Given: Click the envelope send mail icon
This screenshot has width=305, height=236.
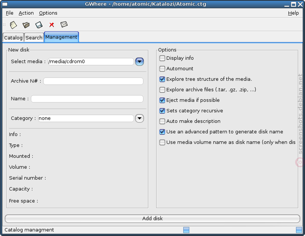Looking at the screenshot, I should pyautogui.click(x=64, y=24).
